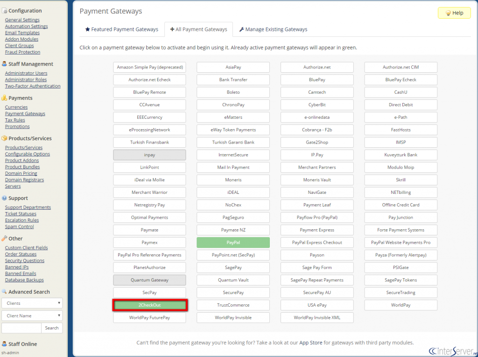
Task: Activate Mail In Payment gateway
Action: (233, 167)
